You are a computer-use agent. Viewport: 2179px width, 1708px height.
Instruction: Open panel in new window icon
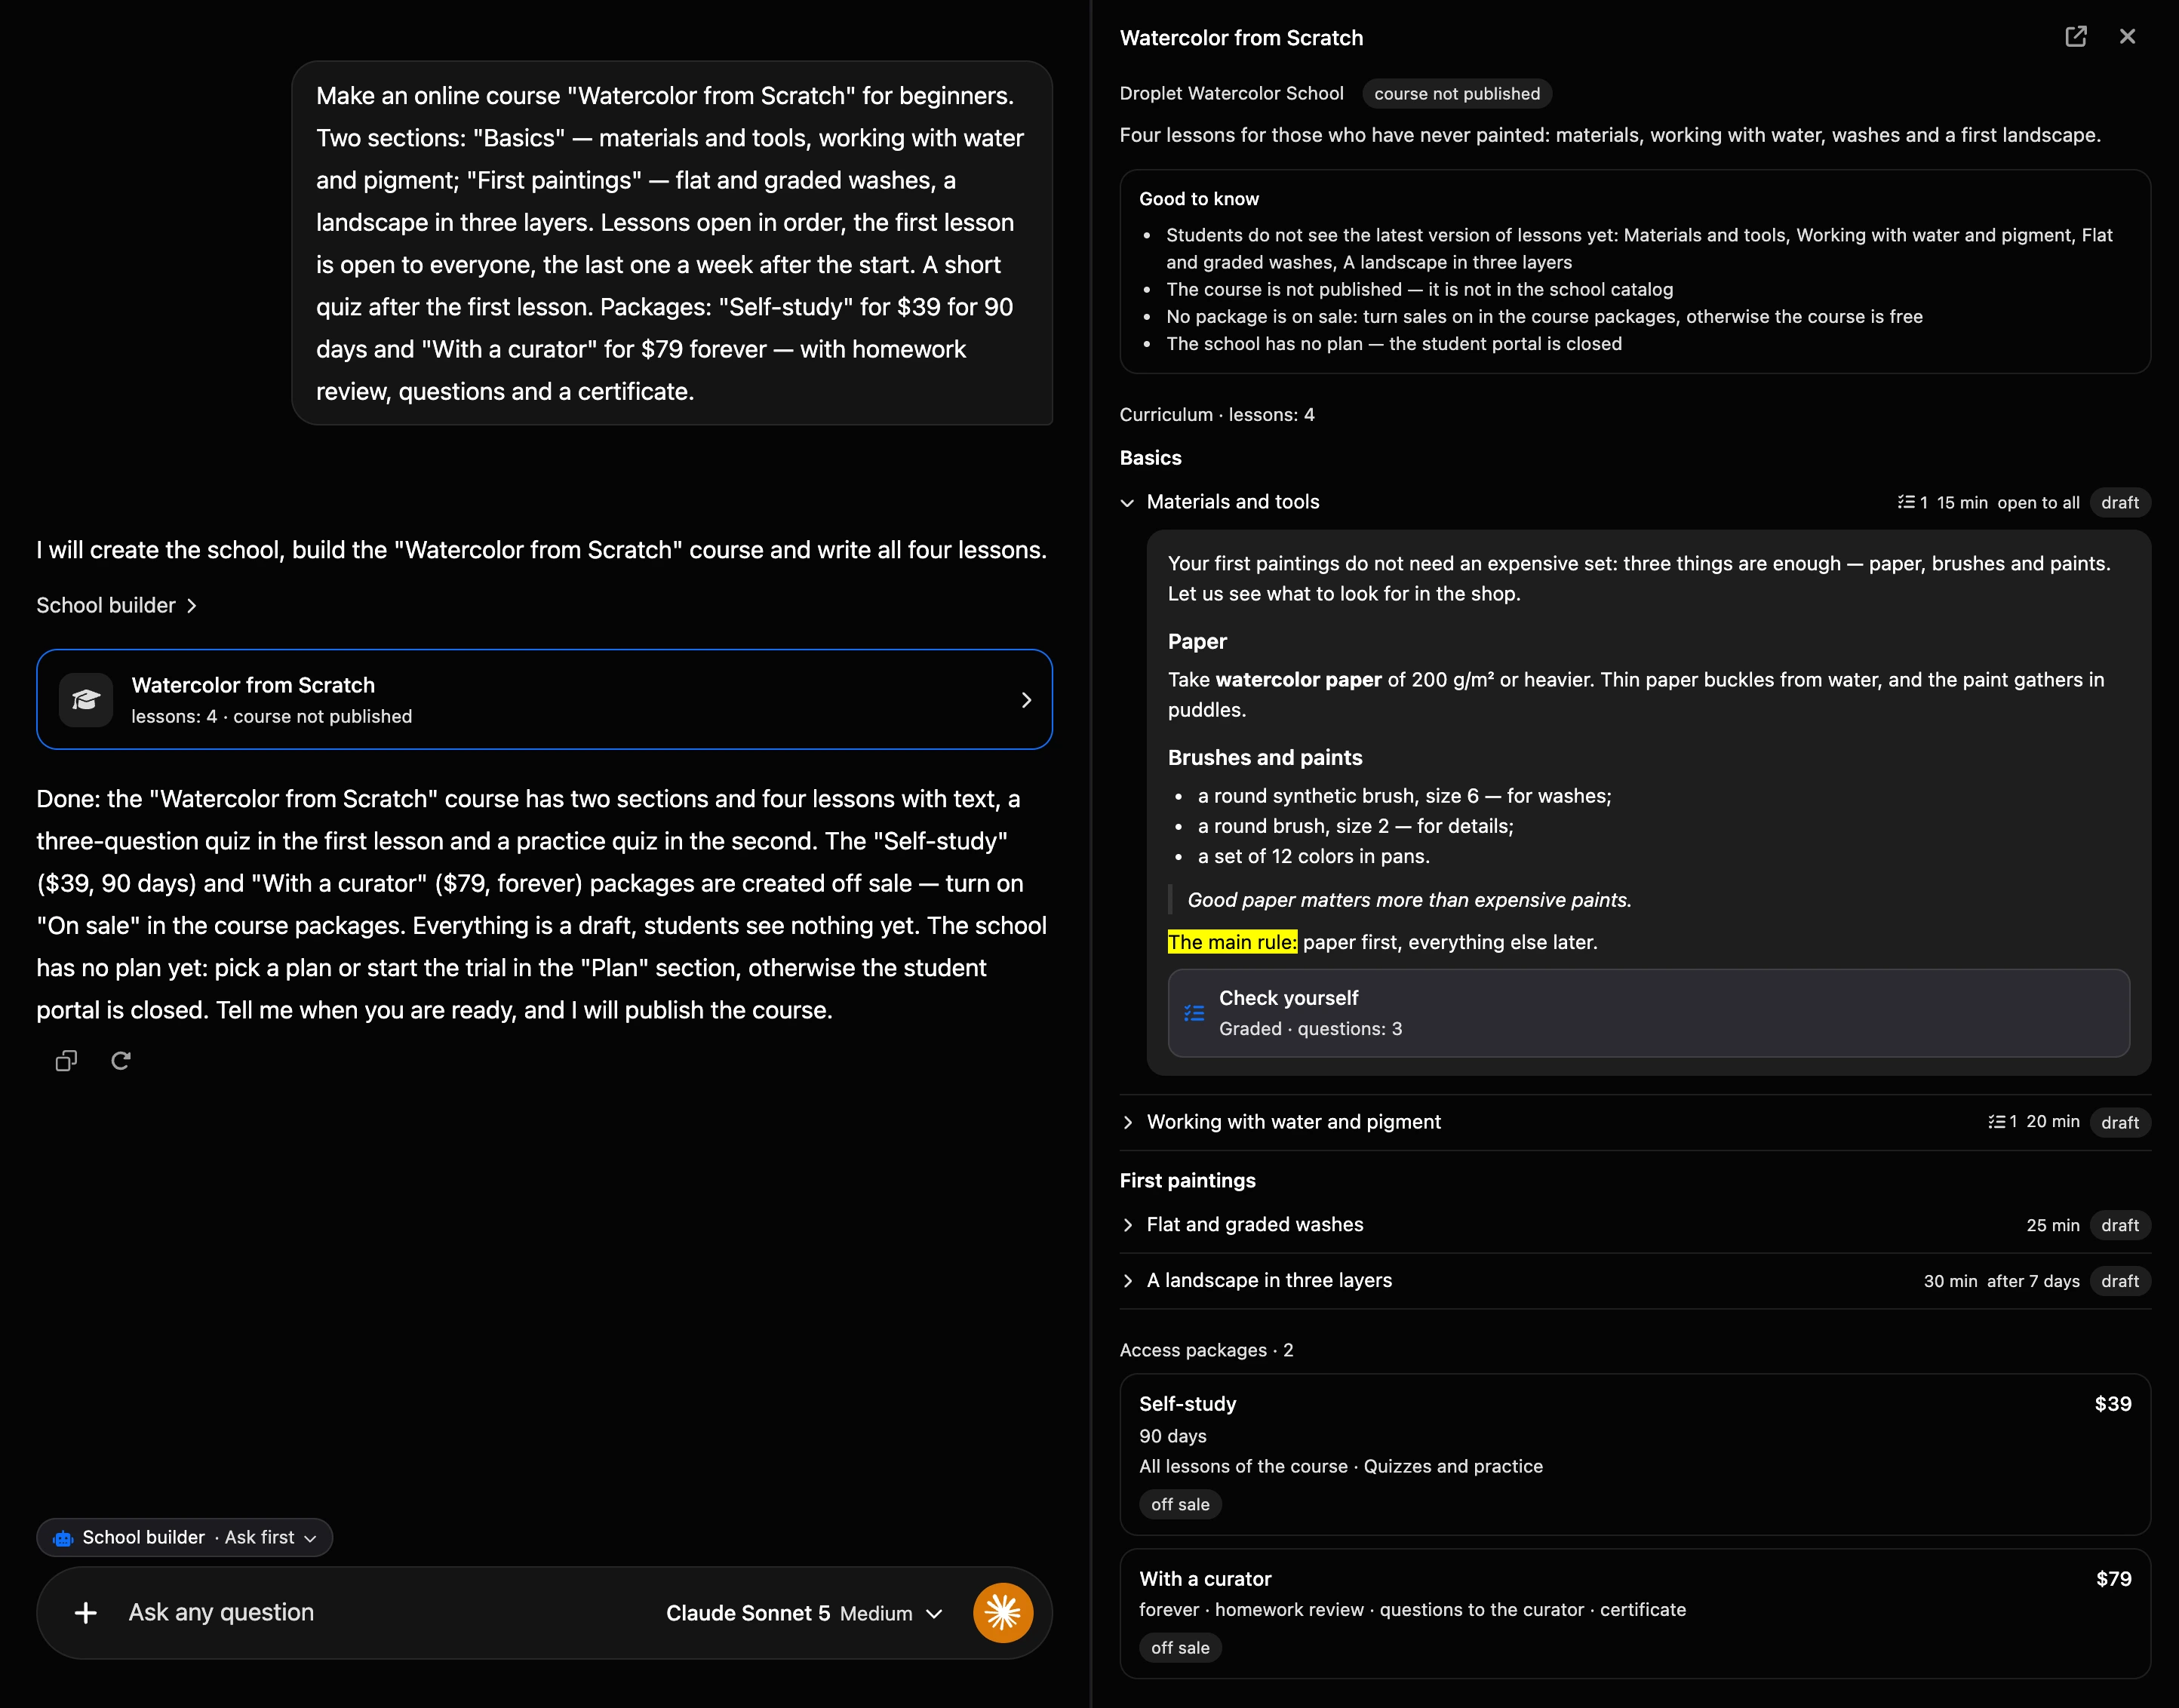click(2076, 37)
